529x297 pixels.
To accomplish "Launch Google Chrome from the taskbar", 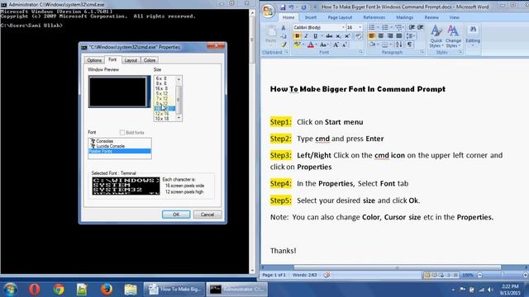I will click(59, 289).
